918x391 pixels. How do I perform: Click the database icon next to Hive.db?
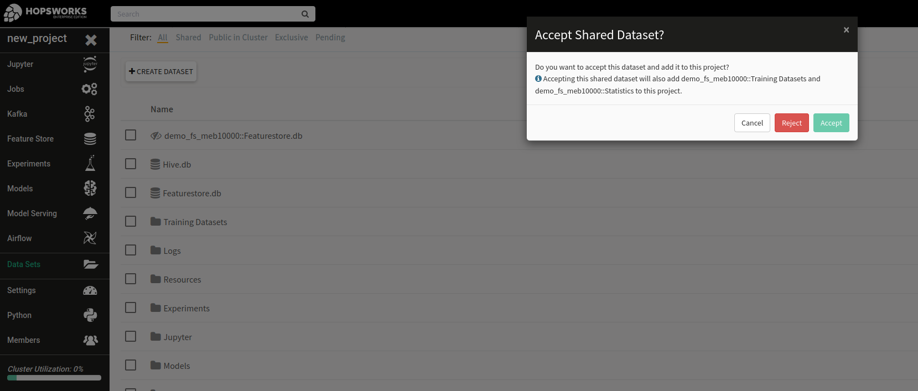tap(155, 164)
